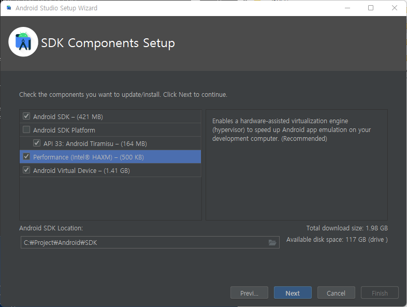Cancel the SDK components setup
Viewport: 407px width, 307px height.
[336, 293]
